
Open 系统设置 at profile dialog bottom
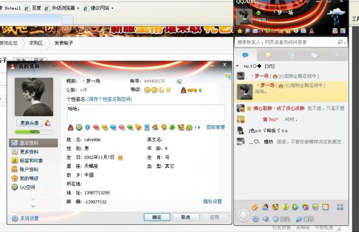point(25,218)
